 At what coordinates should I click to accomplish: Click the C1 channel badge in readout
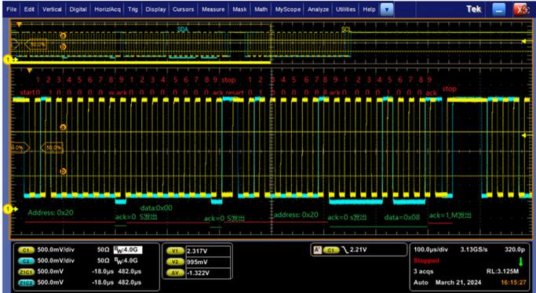click(26, 250)
